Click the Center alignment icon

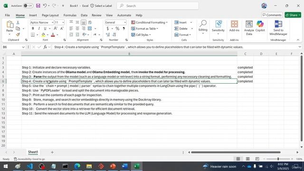click(77, 28)
